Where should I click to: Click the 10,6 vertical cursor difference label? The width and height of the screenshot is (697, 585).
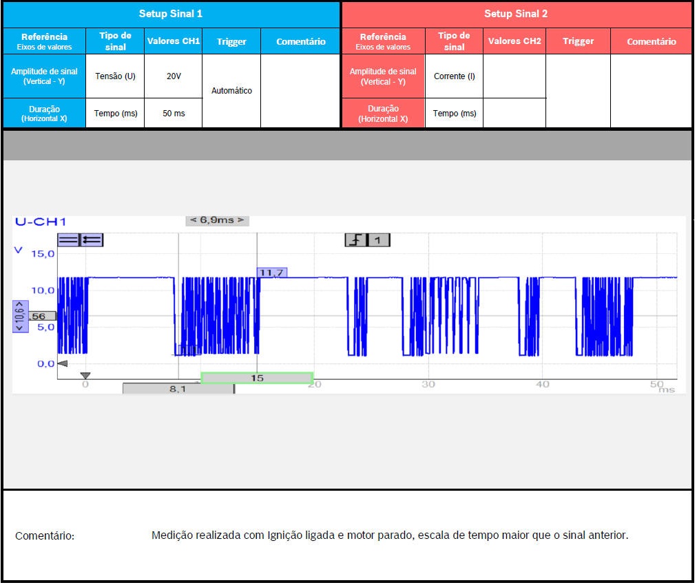pos(20,317)
